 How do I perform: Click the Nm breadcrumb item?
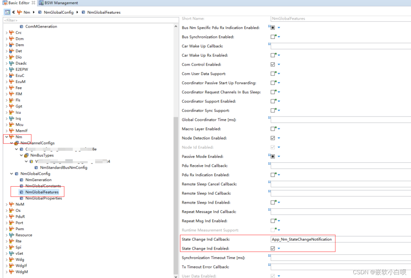27,12
